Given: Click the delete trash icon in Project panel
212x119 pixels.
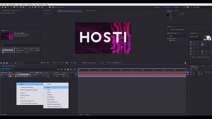Looking at the screenshot, I should point(15,63).
